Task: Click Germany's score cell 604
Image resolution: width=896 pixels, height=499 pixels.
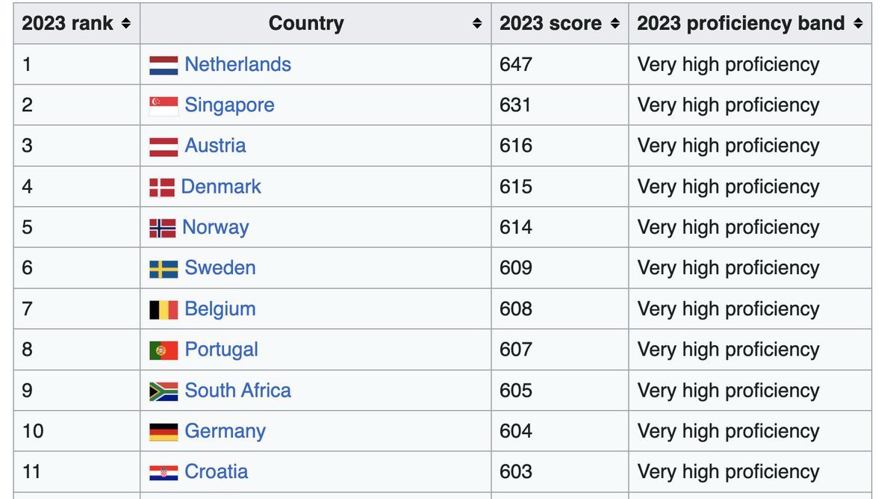Action: (x=516, y=431)
